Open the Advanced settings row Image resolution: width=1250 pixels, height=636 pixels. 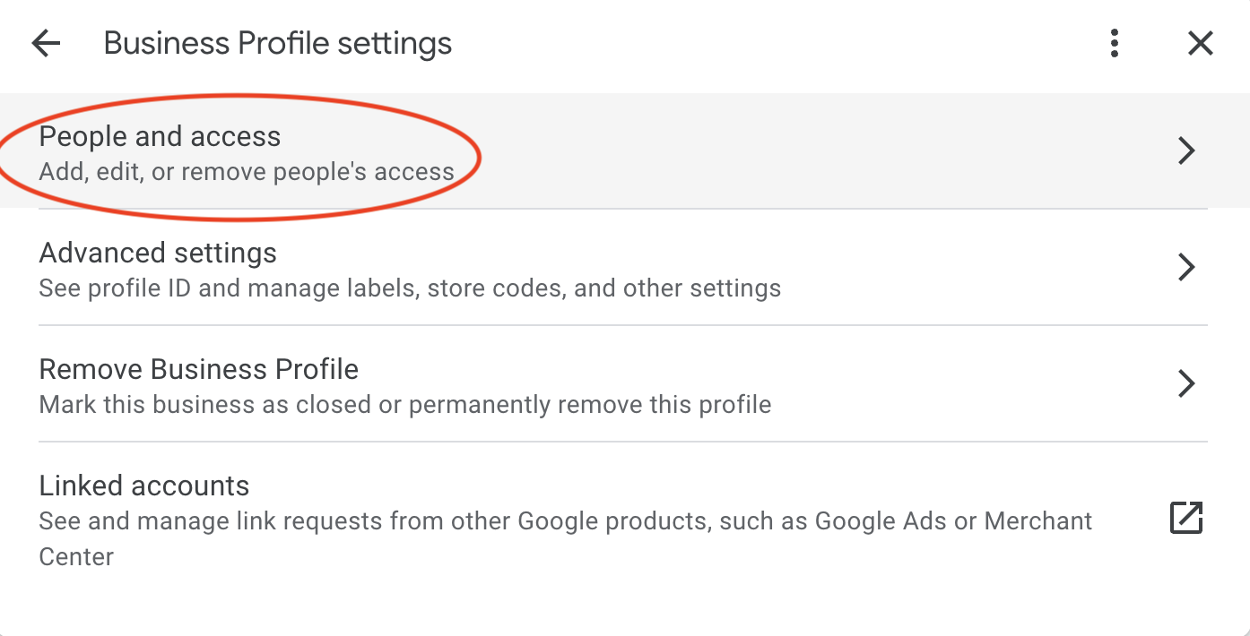[x=625, y=268]
